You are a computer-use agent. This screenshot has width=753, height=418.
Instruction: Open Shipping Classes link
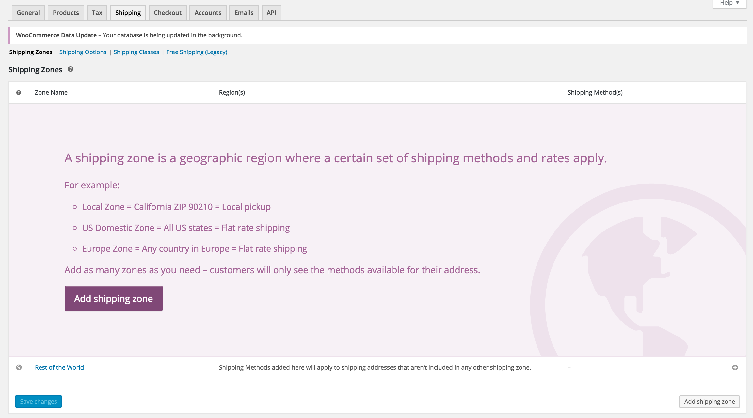(136, 52)
